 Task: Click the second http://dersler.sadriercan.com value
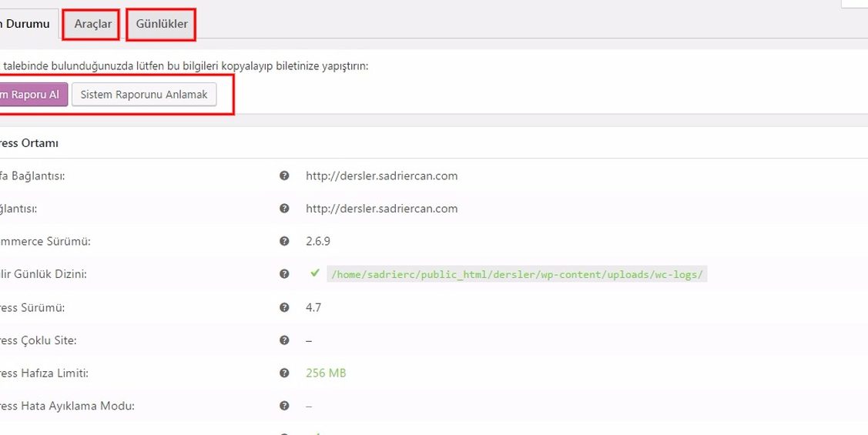[381, 209]
